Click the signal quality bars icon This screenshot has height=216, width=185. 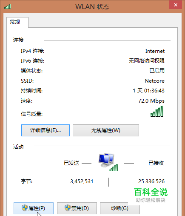pyautogui.click(x=157, y=112)
